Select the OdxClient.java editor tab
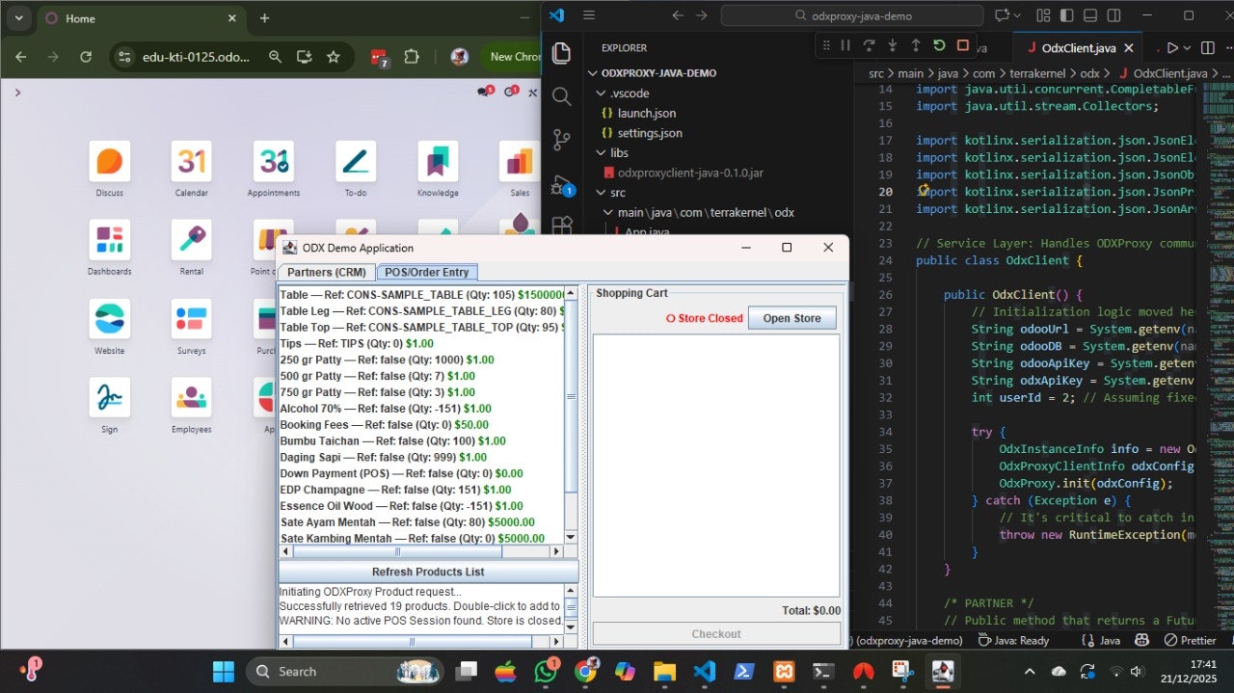 pyautogui.click(x=1078, y=48)
